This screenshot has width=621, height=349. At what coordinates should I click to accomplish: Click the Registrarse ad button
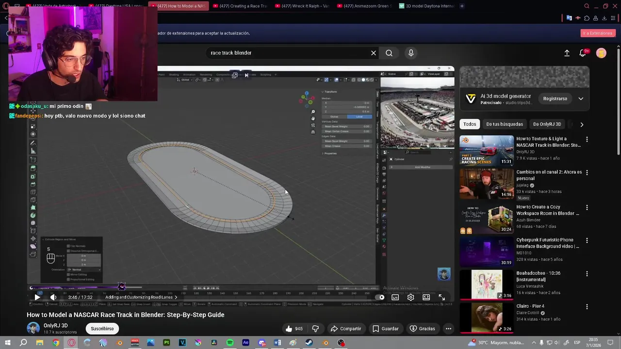555,99
